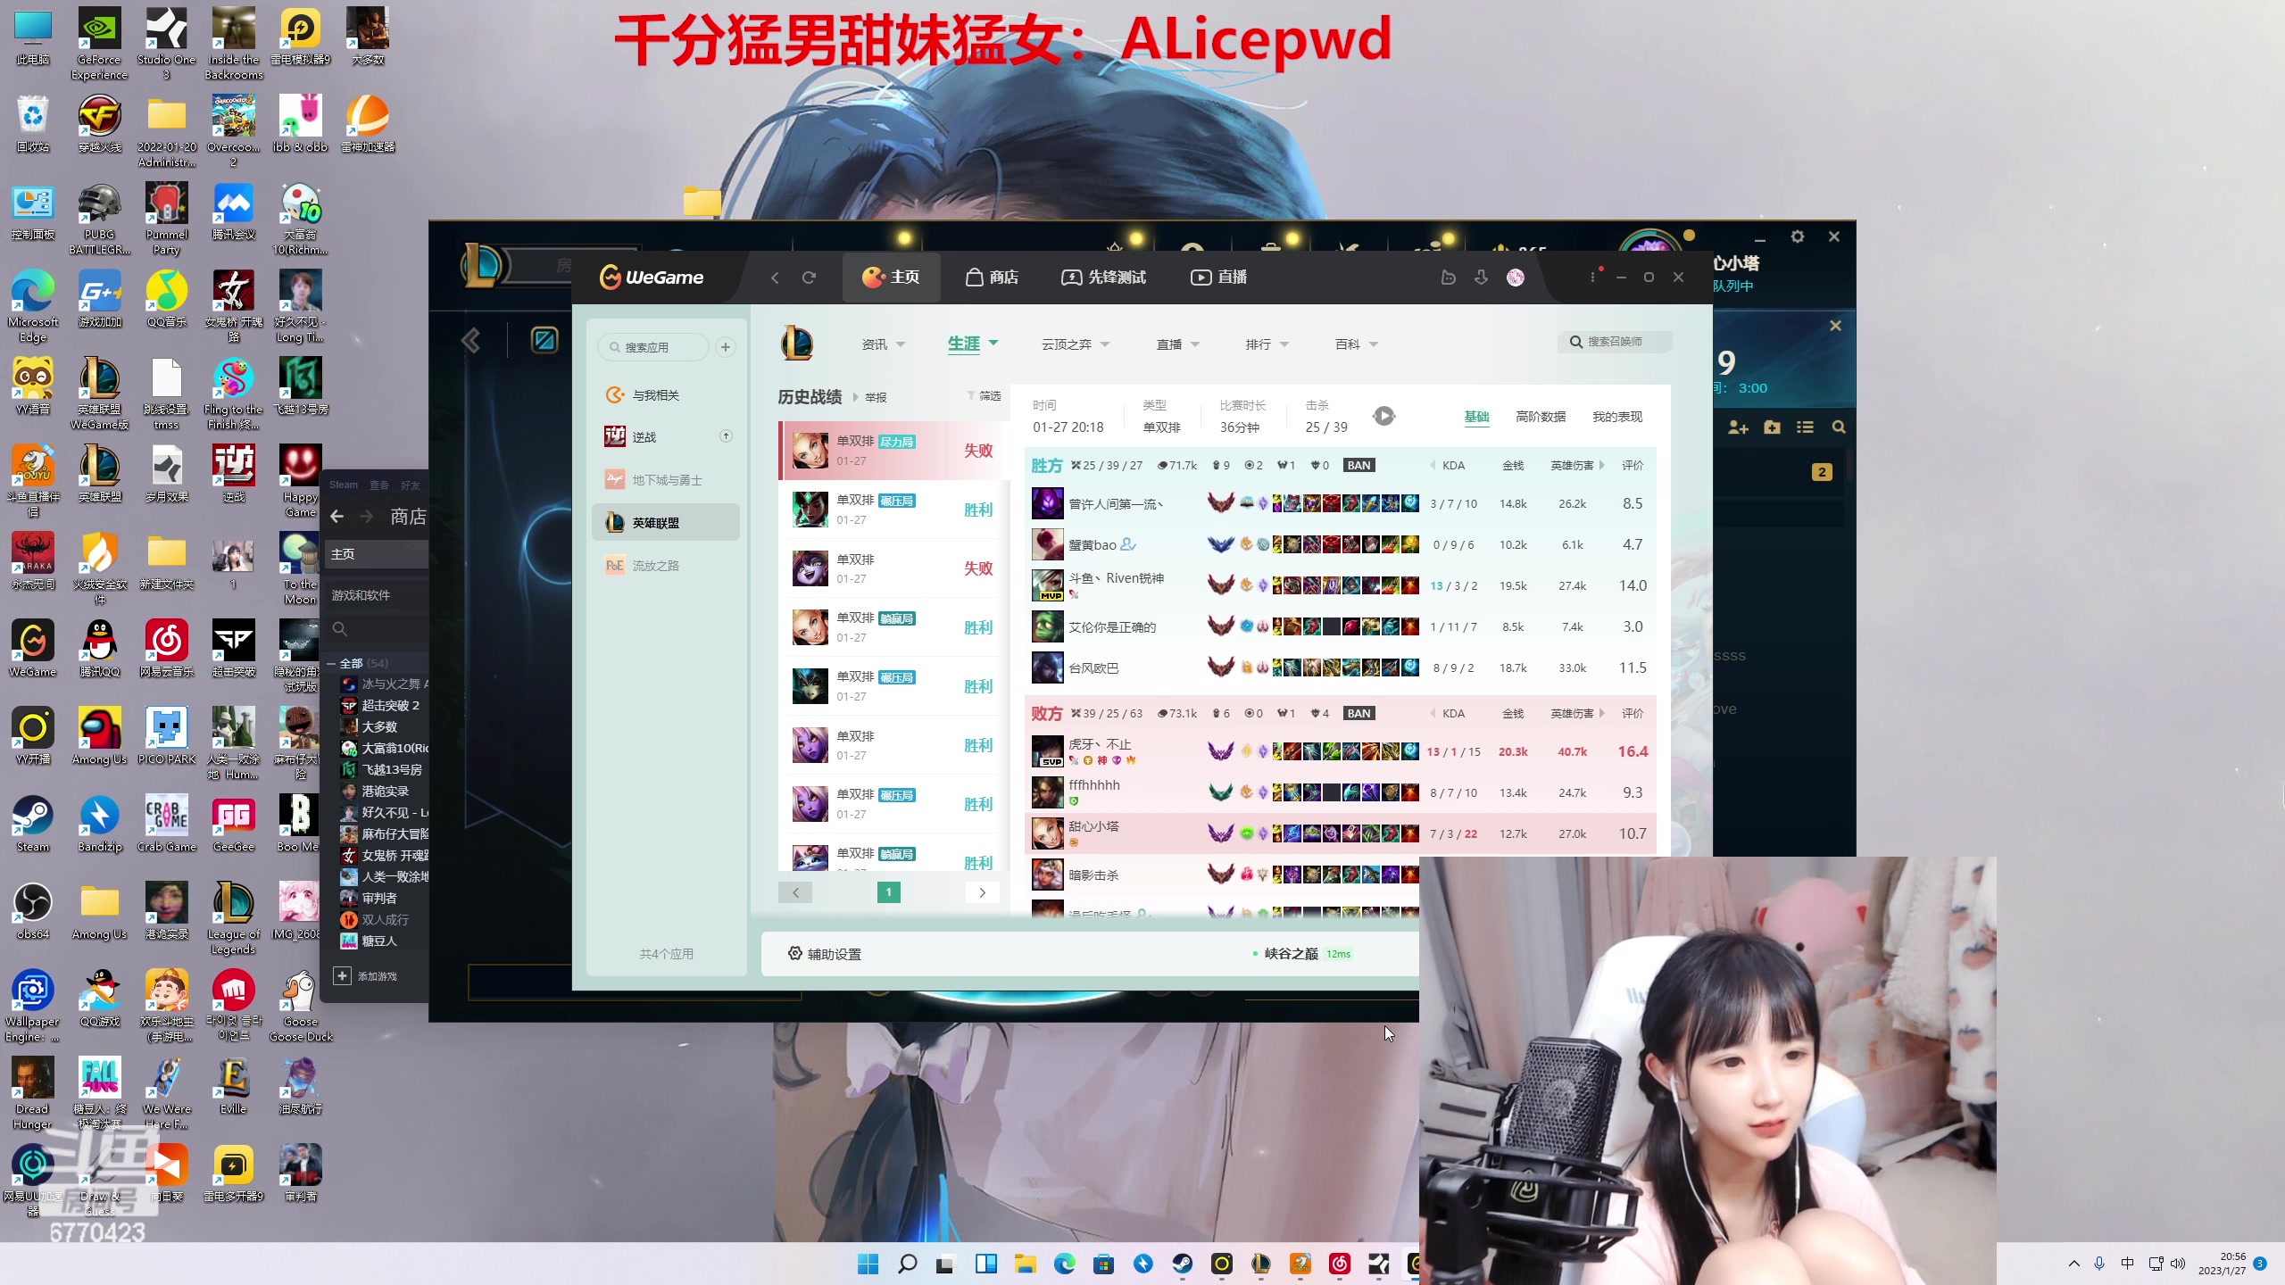The width and height of the screenshot is (2285, 1285).
Task: Open the first 失败 match details
Action: (891, 451)
